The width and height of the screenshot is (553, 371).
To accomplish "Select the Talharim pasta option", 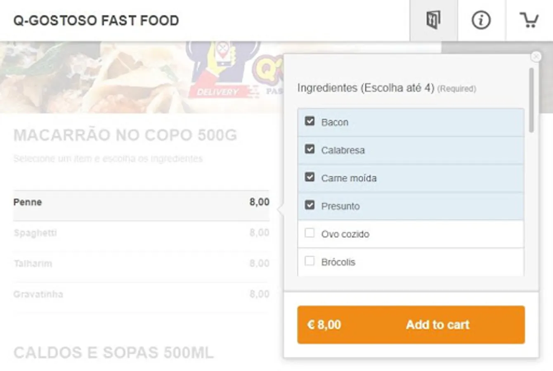I will [x=140, y=263].
